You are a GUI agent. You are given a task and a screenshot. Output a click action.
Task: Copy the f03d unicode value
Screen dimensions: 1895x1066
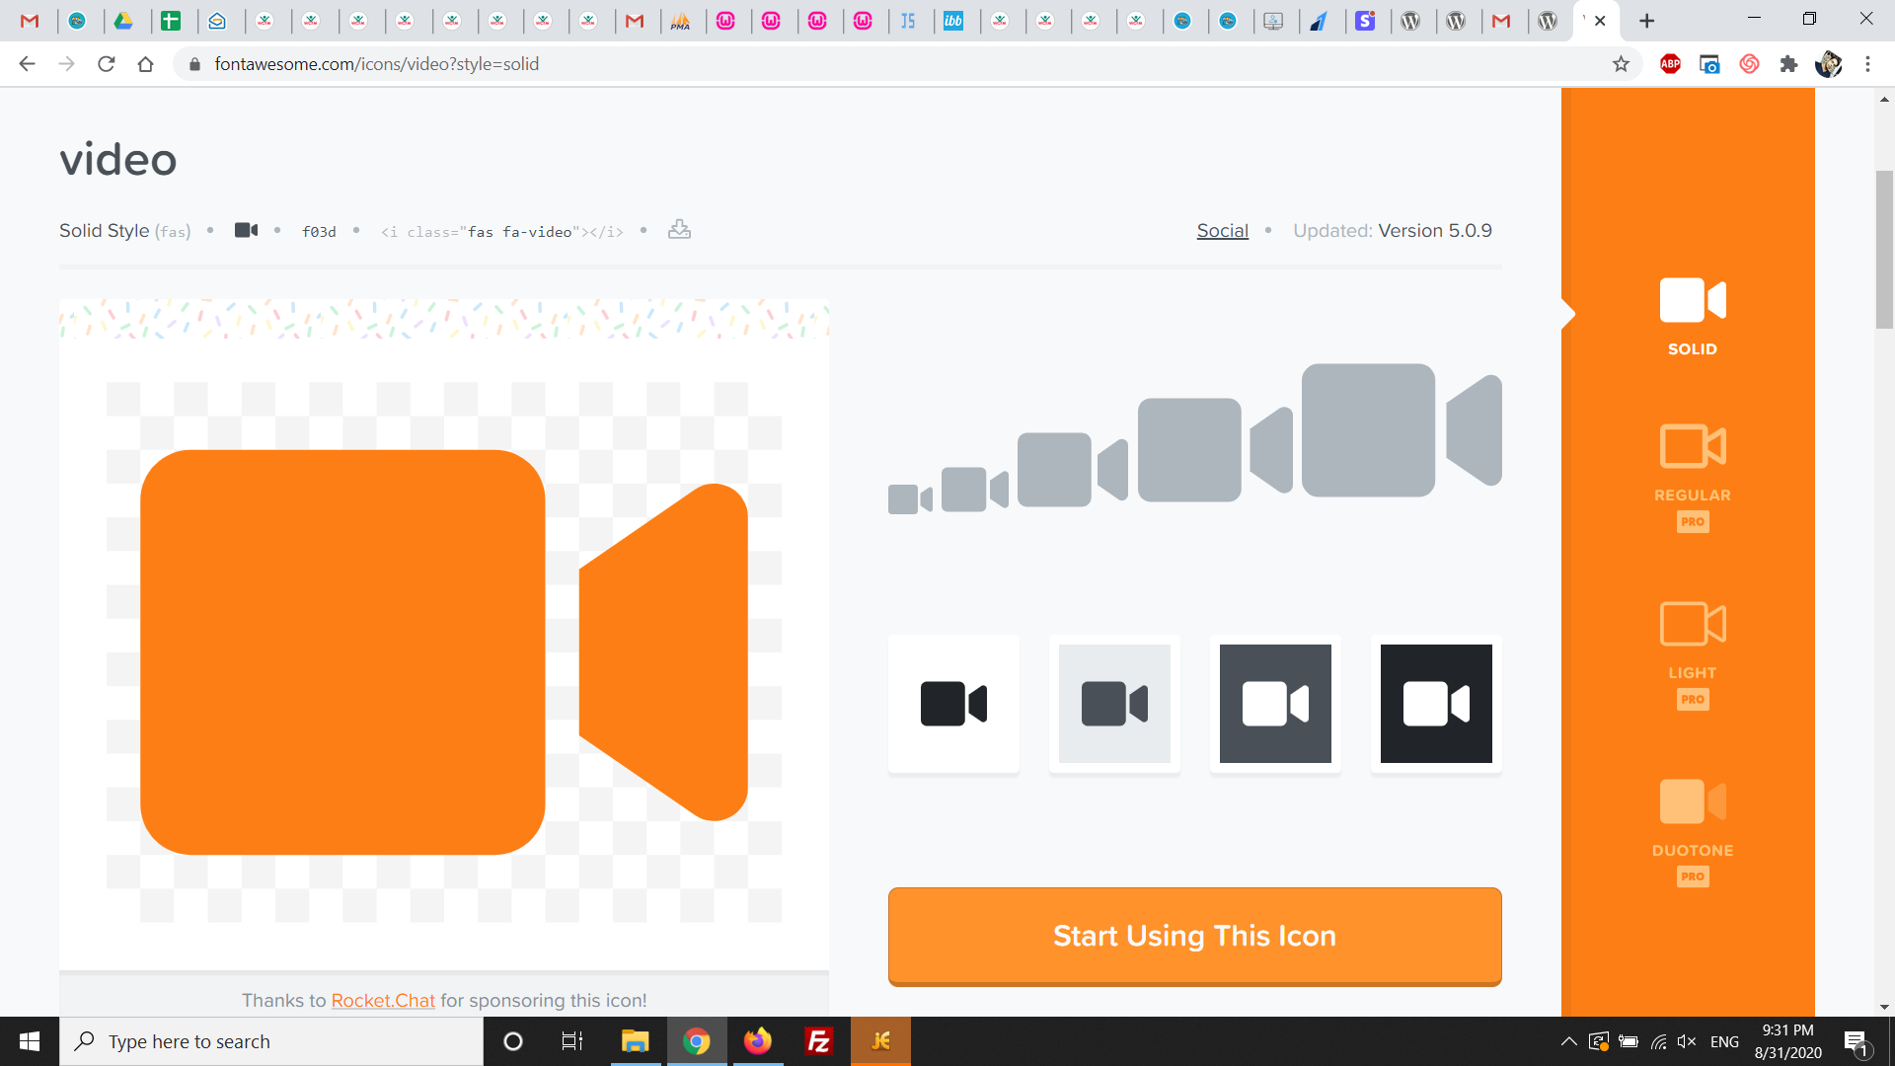coord(319,231)
